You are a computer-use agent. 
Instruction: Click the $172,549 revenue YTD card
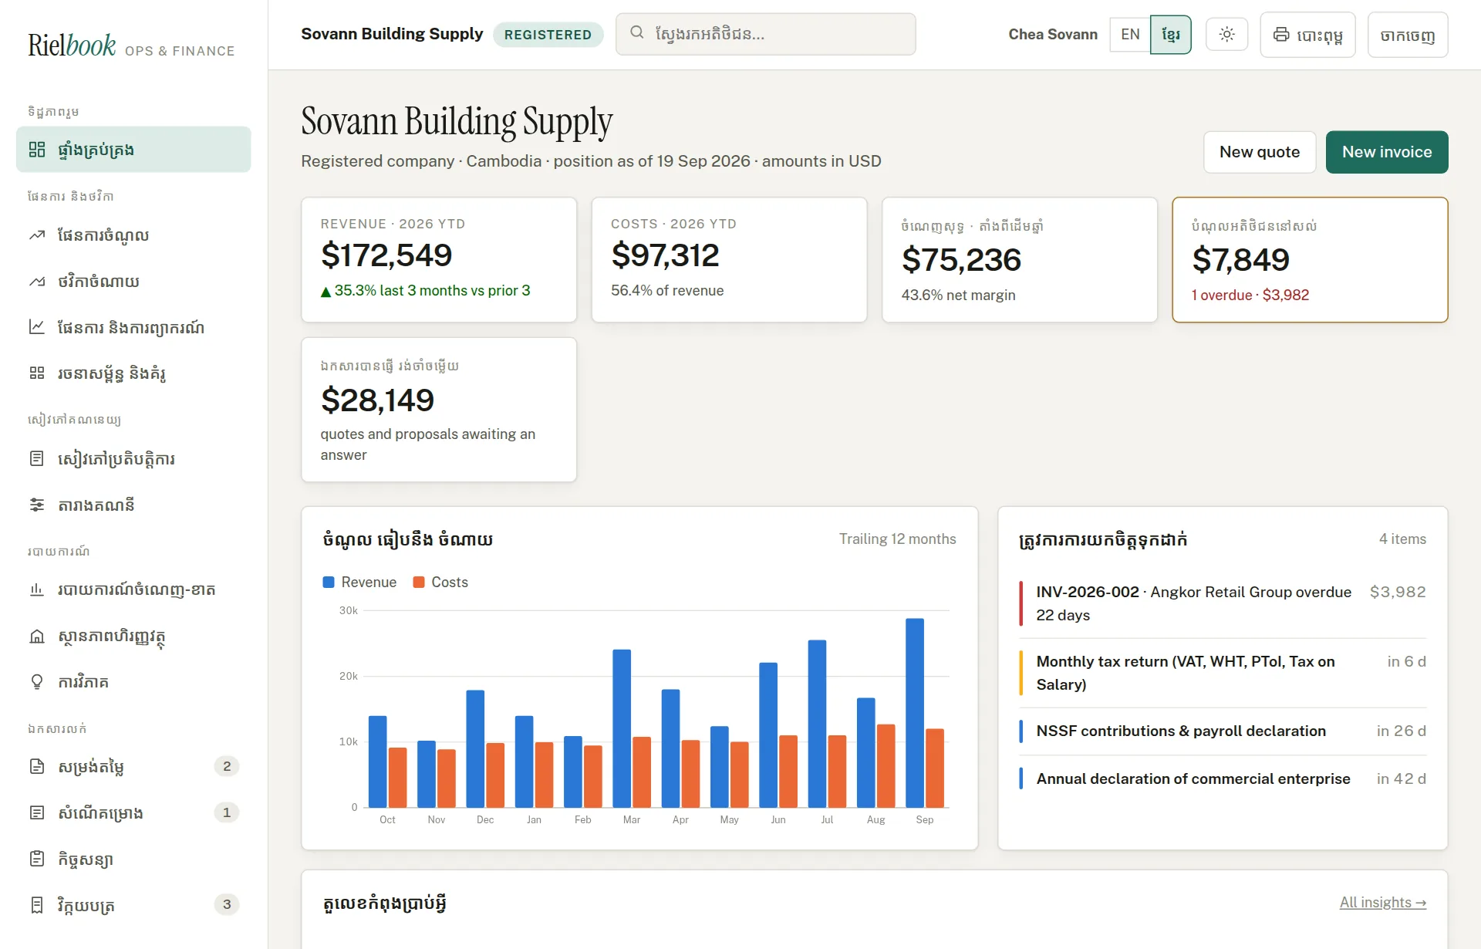pos(439,260)
